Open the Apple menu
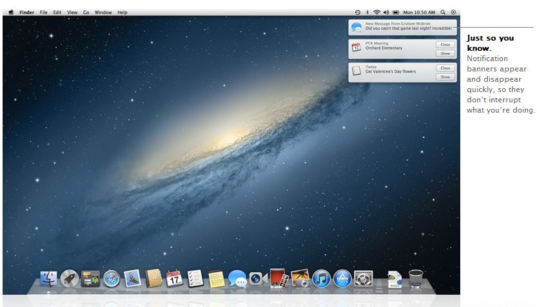The height and width of the screenshot is (307, 537). (x=11, y=12)
